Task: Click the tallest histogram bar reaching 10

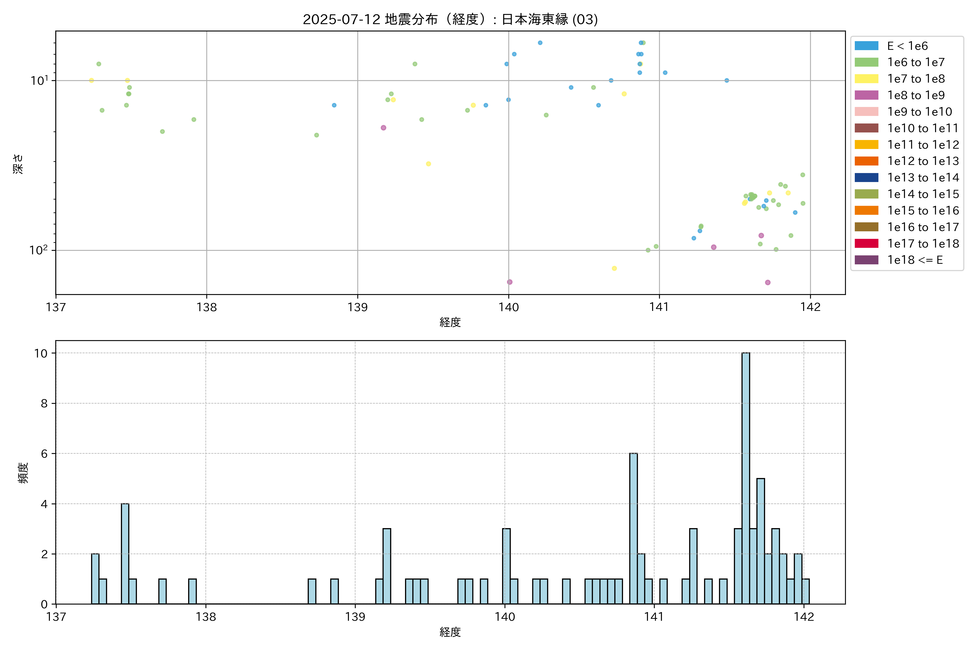Action: [745, 478]
